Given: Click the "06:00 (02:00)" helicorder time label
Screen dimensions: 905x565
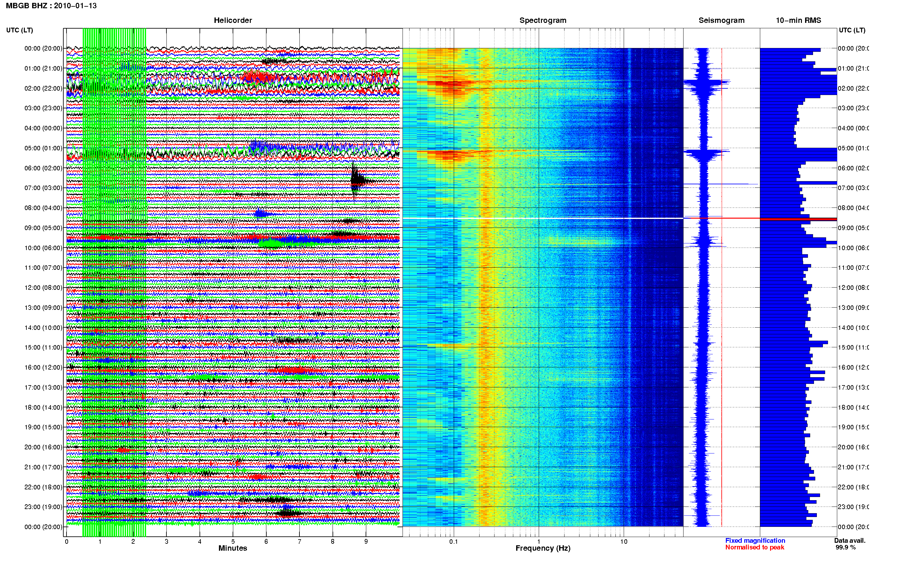Looking at the screenshot, I should [43, 168].
